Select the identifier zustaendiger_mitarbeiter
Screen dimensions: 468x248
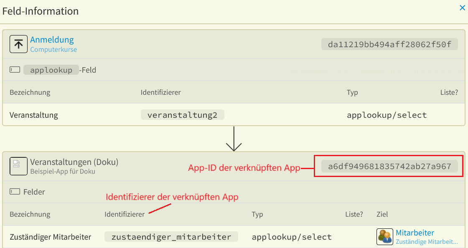coord(171,237)
